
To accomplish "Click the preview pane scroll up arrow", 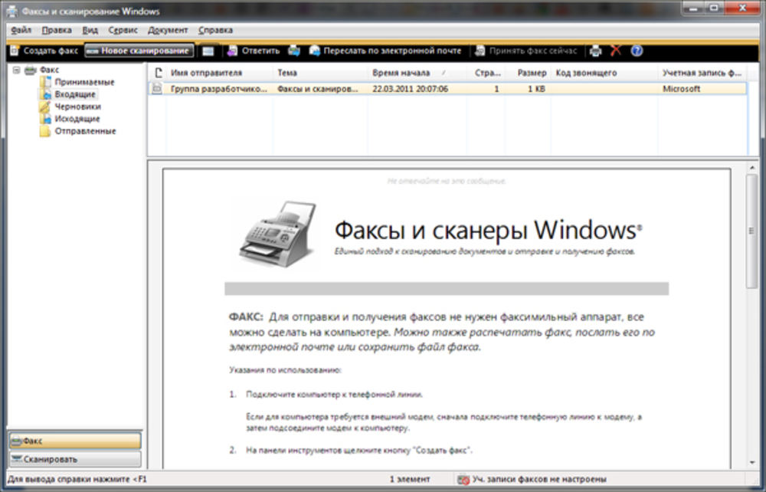I will [752, 168].
